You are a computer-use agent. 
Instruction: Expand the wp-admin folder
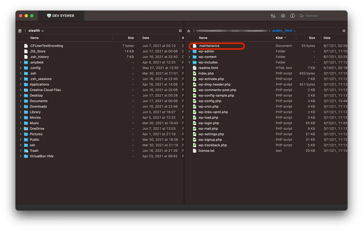[x=189, y=51]
